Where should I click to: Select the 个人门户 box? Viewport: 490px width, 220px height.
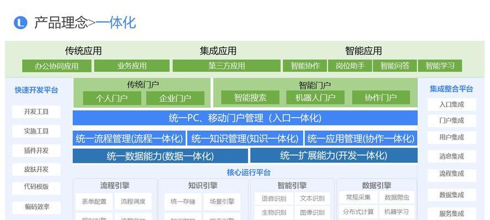(112, 98)
